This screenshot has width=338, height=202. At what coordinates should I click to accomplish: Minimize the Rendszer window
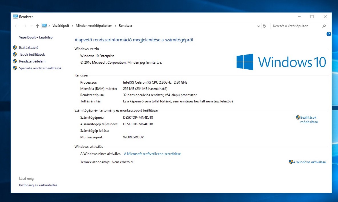299,17
